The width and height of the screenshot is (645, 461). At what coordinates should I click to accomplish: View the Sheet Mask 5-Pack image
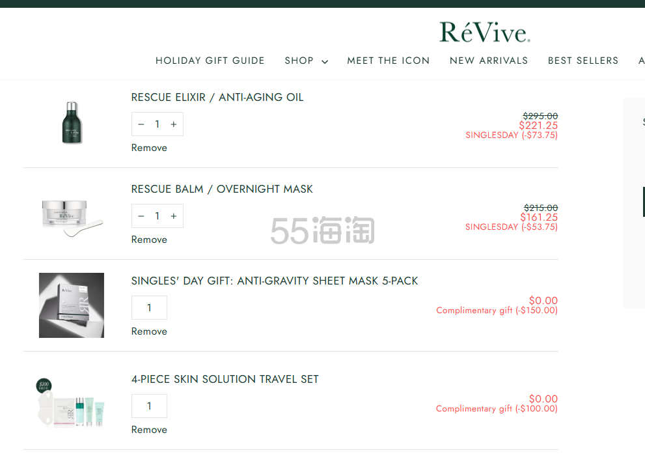pyautogui.click(x=71, y=305)
